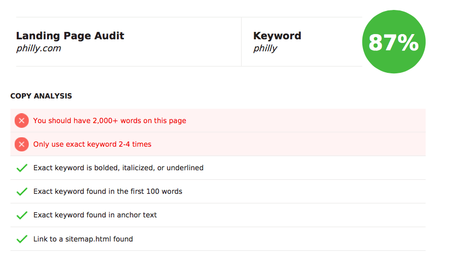Open the philly.com domain text

(x=39, y=48)
